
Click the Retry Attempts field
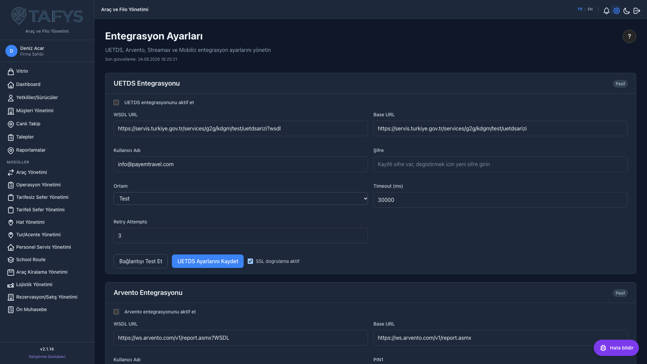241,236
